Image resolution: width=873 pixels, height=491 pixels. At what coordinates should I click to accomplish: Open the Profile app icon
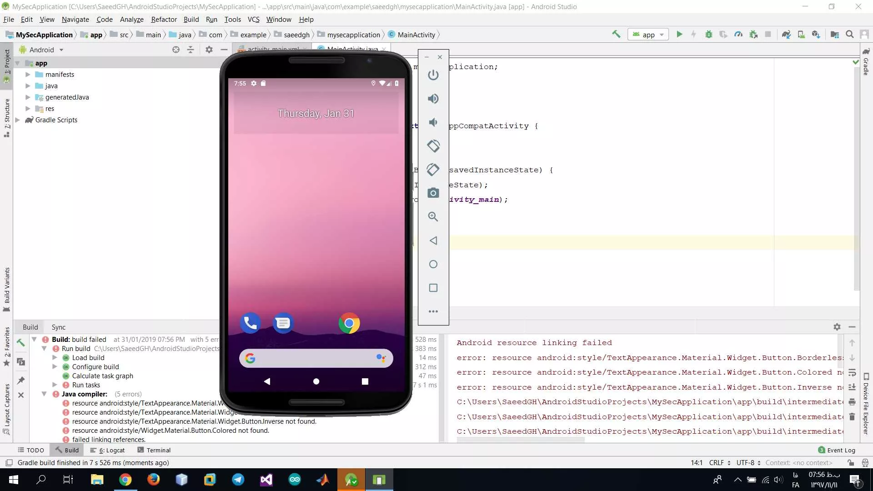(x=738, y=34)
